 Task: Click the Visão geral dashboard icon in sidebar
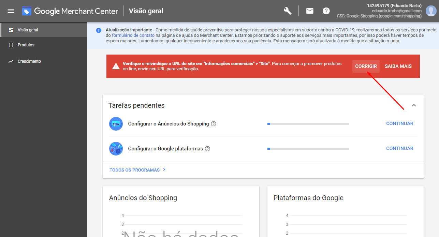[x=11, y=30]
